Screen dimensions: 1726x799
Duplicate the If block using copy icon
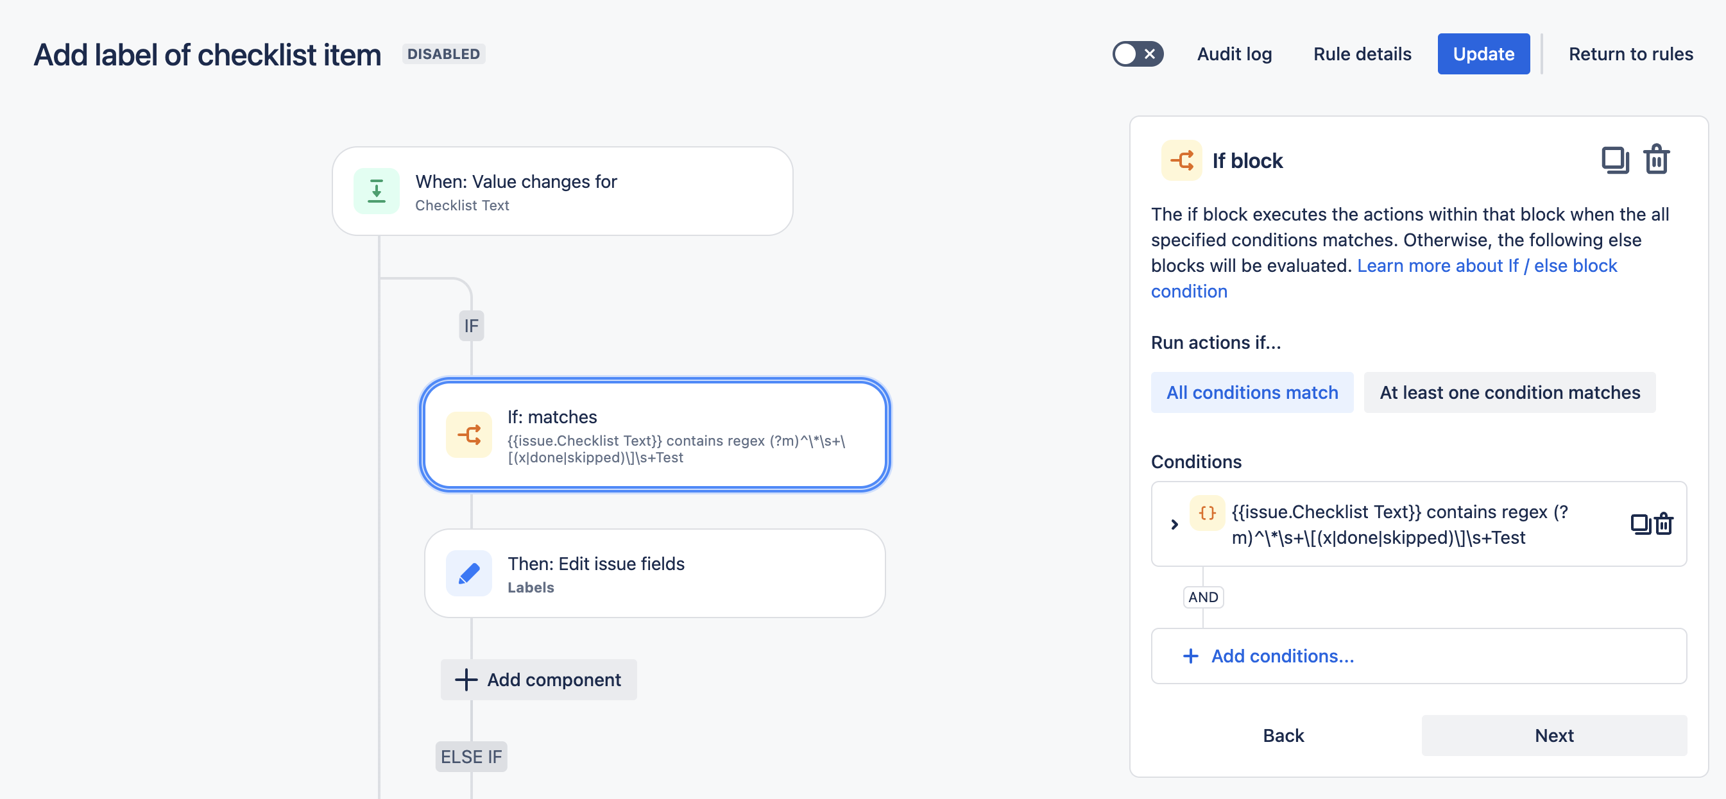1614,160
